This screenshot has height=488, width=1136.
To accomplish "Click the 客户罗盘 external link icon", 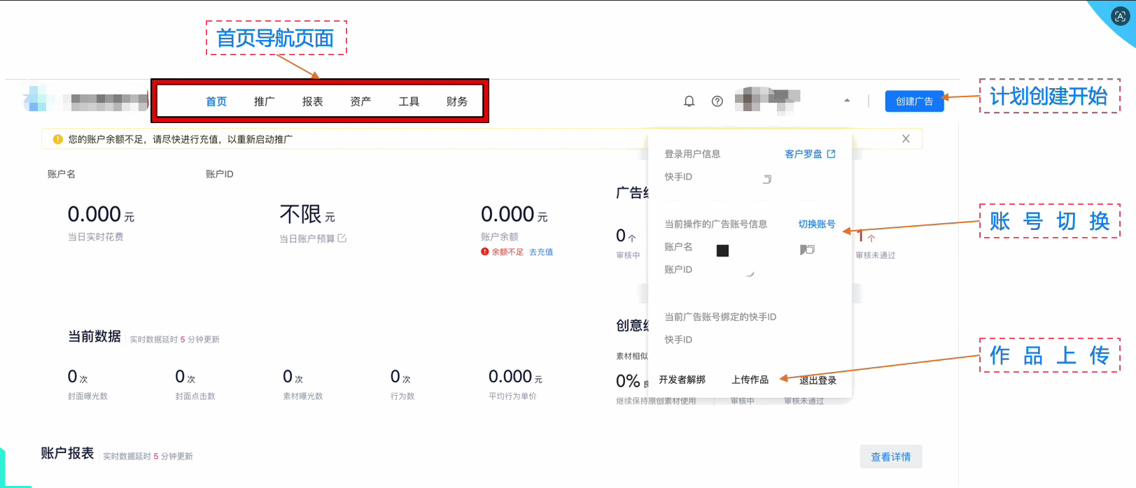I will (x=831, y=154).
